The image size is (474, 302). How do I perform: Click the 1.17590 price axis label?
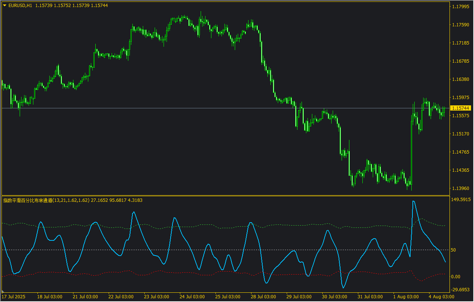click(461, 25)
